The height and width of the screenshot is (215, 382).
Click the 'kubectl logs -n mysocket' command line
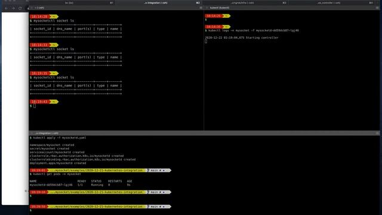click(x=254, y=30)
